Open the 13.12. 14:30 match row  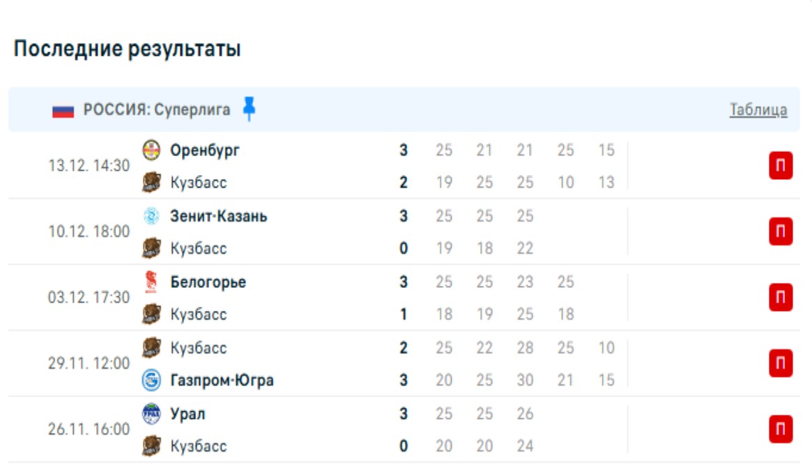pyautogui.click(x=89, y=166)
